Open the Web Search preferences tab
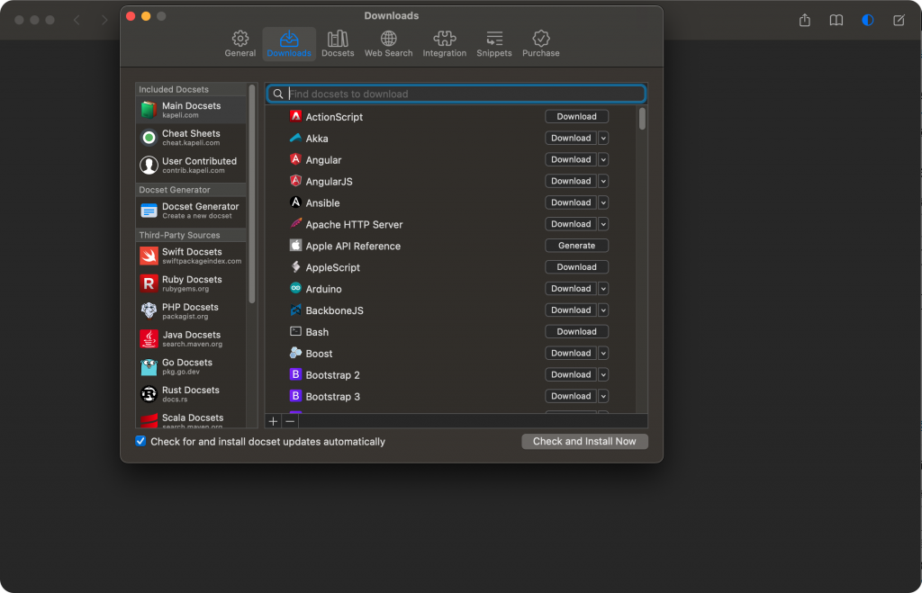The width and height of the screenshot is (922, 593). pos(388,42)
